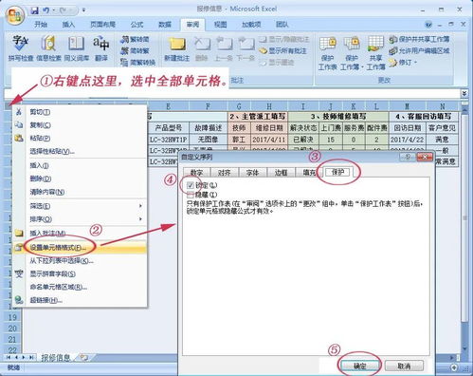Click the dialog help question mark button
473x376 pixels.
tap(408, 157)
